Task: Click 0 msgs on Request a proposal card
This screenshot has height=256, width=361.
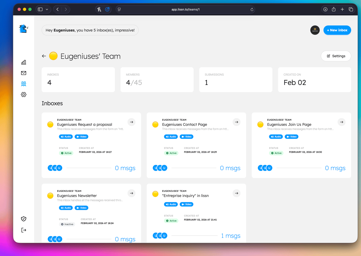Action: [125, 168]
